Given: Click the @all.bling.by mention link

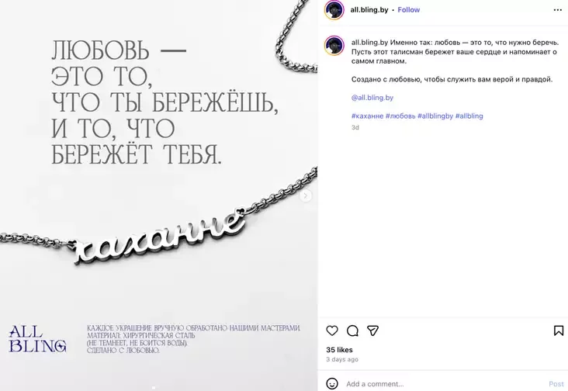Looking at the screenshot, I should click(372, 98).
